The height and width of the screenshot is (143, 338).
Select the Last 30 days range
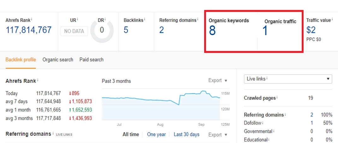tap(187, 134)
